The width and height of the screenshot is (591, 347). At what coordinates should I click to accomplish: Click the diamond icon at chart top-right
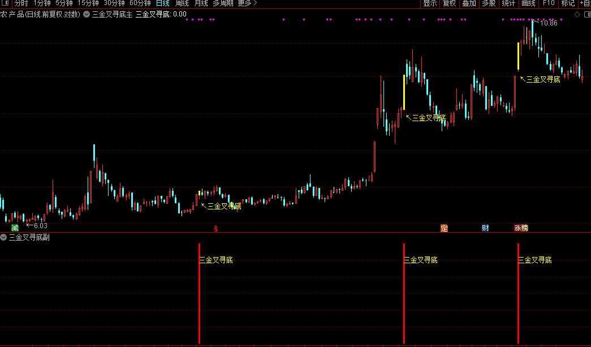(577, 14)
